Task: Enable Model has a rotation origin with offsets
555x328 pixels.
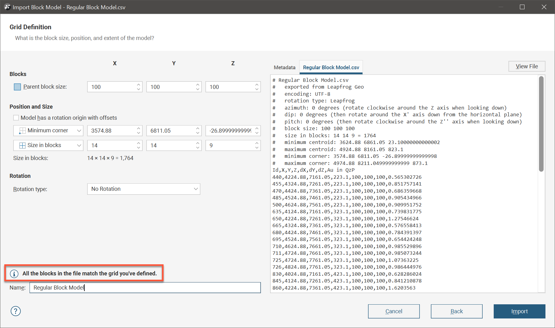Action: coord(16,118)
